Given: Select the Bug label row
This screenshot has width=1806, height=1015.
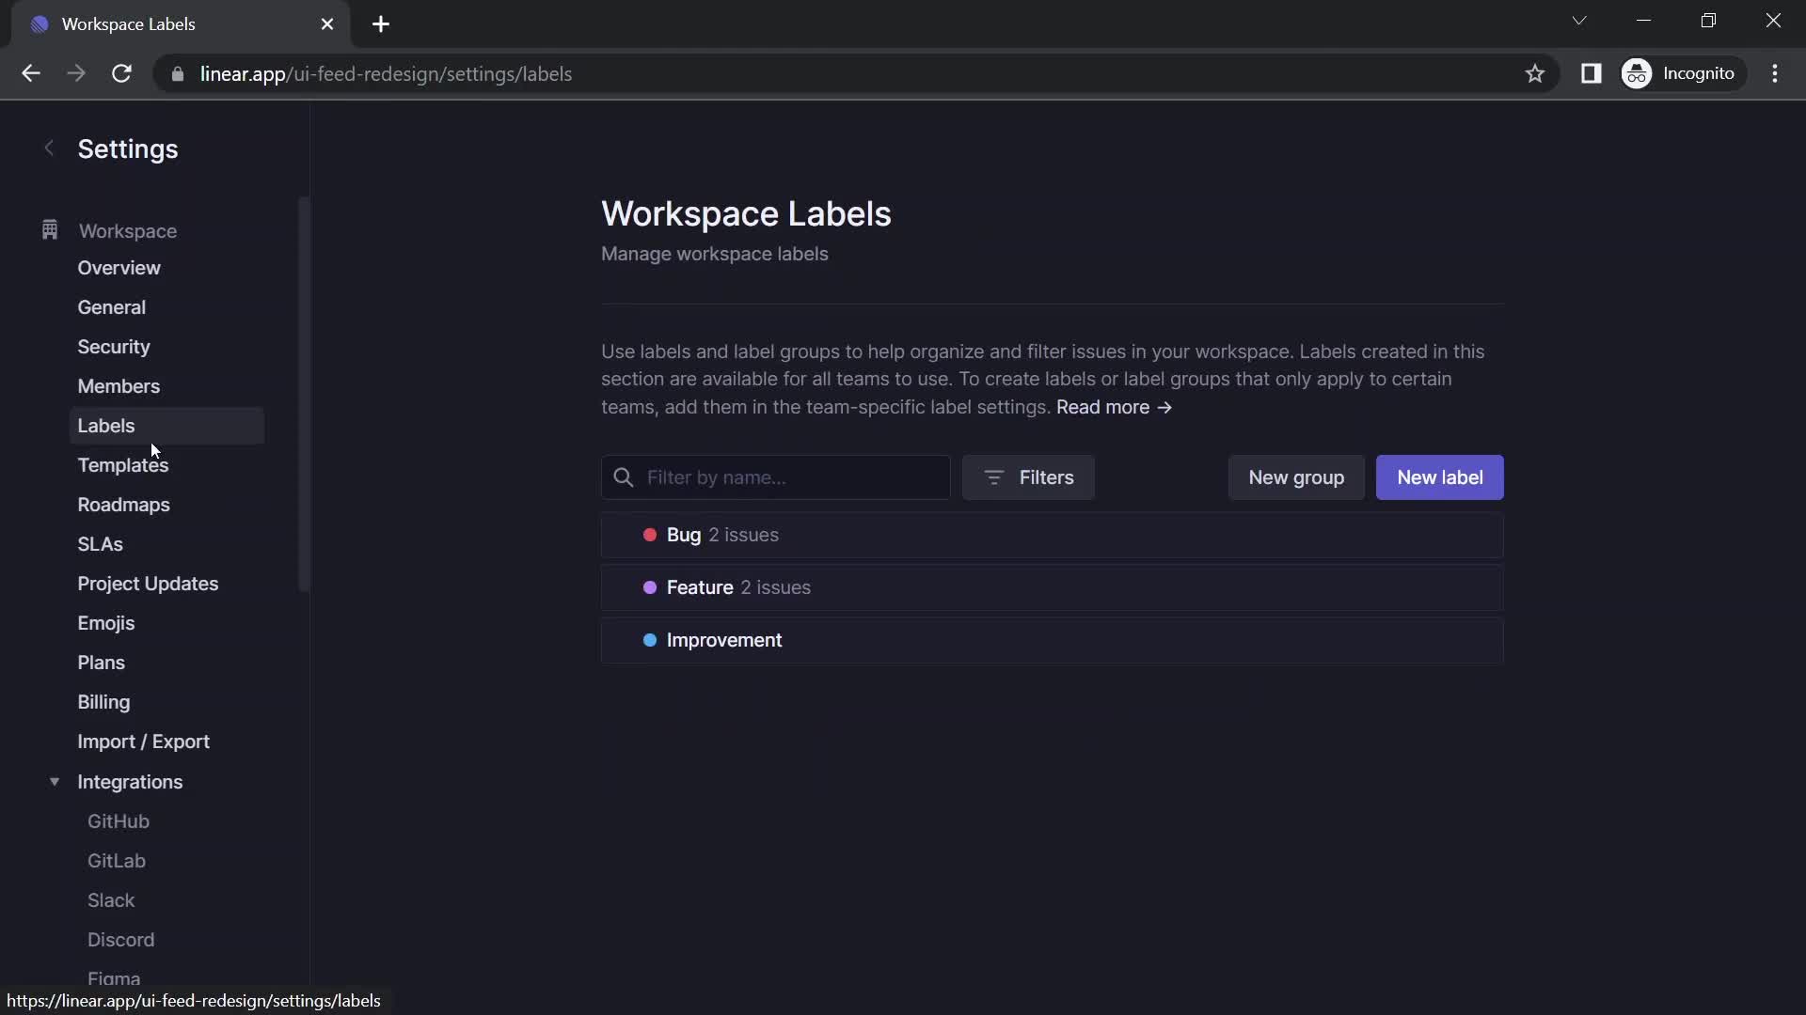Looking at the screenshot, I should pyautogui.click(x=1052, y=535).
